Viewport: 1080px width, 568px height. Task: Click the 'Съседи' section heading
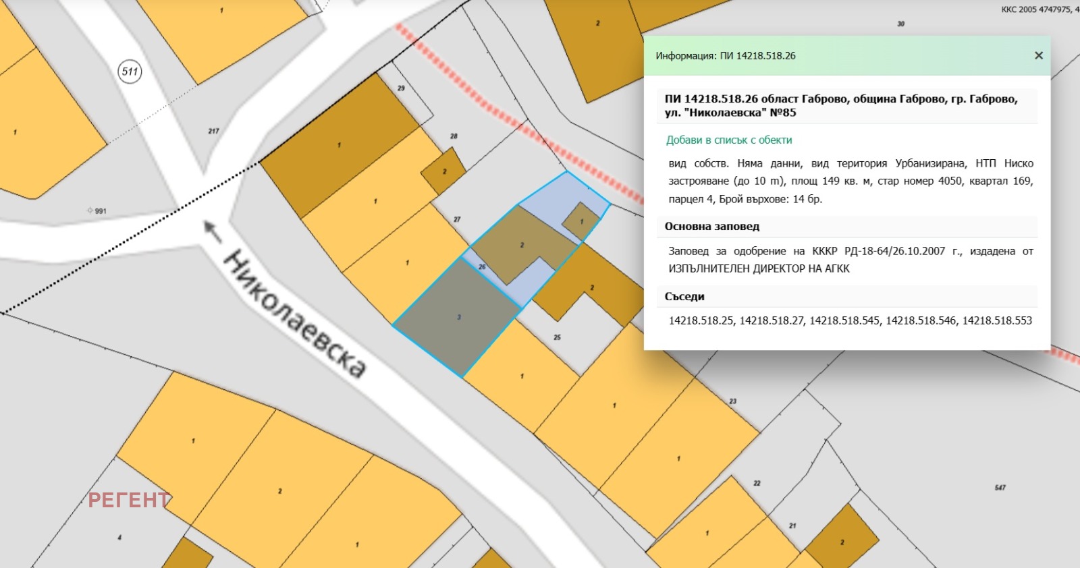click(684, 297)
